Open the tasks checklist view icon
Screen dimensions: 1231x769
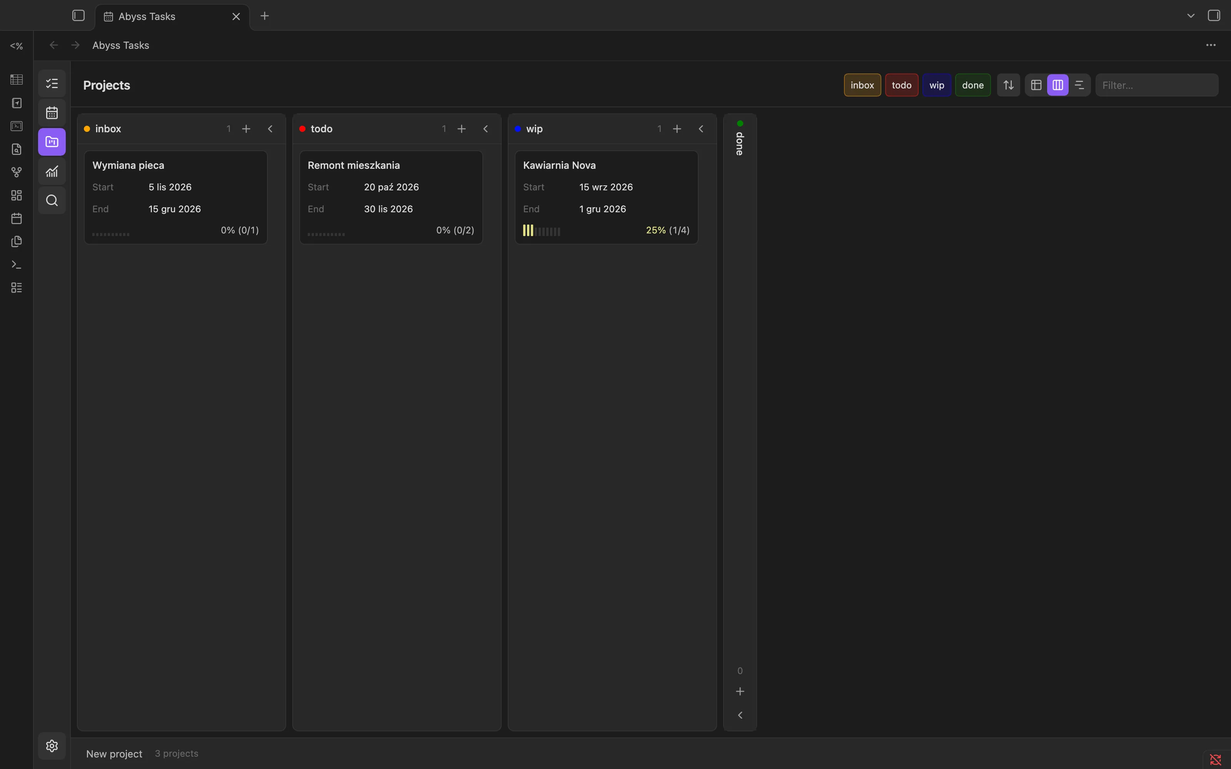[x=52, y=83]
